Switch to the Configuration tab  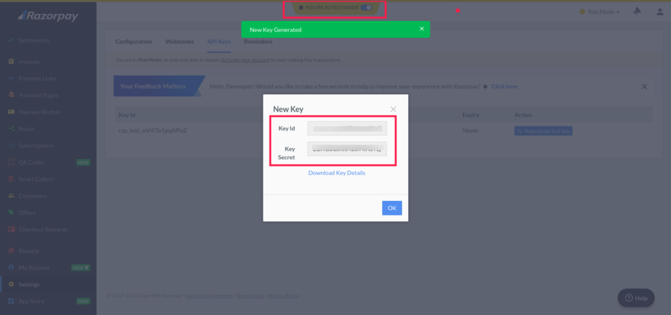click(x=134, y=42)
